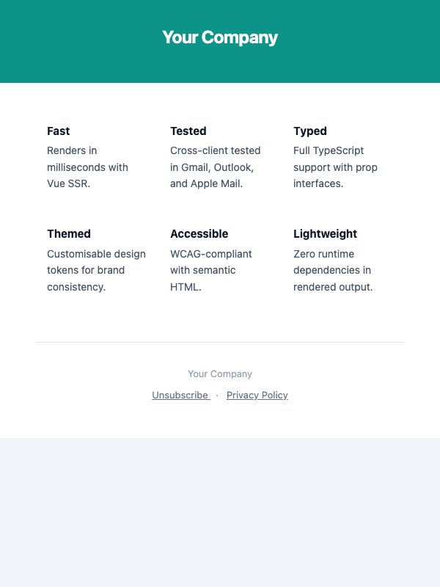The image size is (440, 587).
Task: Click the Vue SSR description text
Action: [x=87, y=167]
